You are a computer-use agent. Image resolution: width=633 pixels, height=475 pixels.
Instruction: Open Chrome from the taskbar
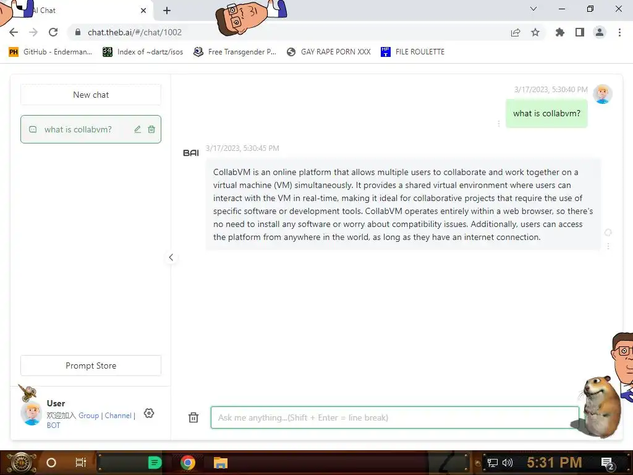click(188, 463)
